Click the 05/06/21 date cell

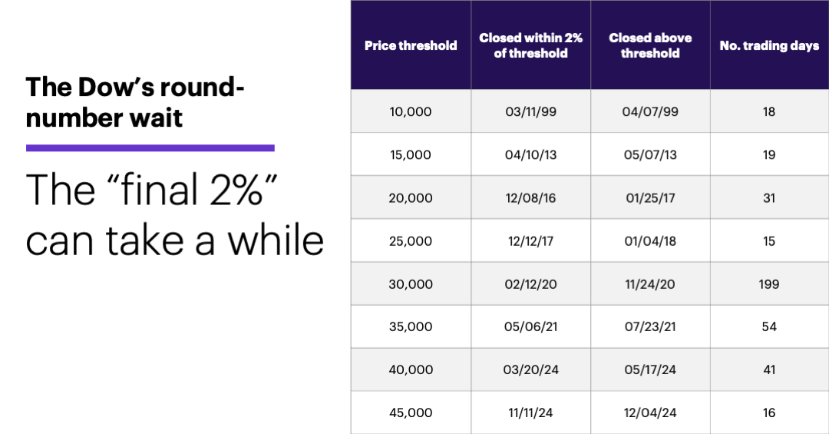[530, 326]
